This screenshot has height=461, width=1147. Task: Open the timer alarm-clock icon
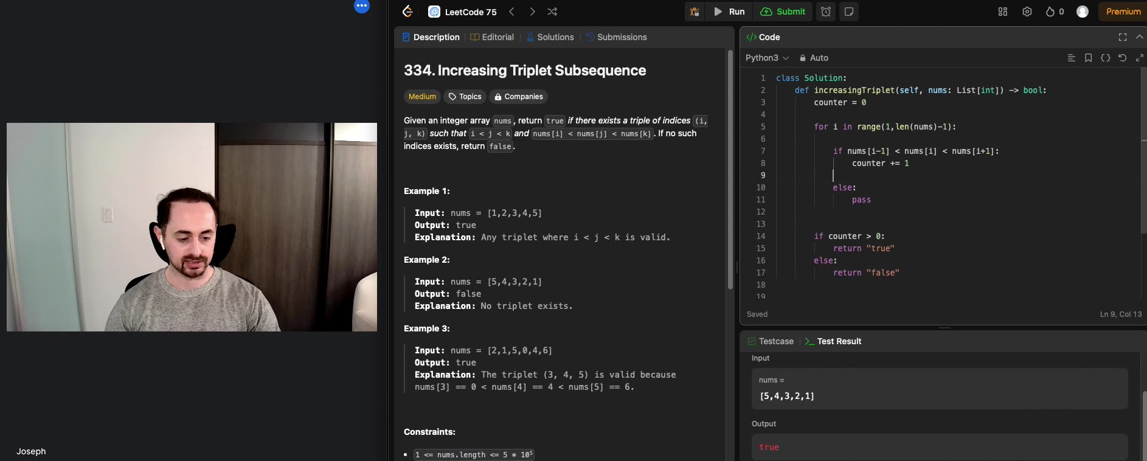pyautogui.click(x=826, y=12)
